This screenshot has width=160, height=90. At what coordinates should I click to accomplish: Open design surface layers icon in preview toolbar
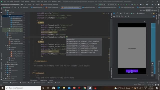point(114,13)
